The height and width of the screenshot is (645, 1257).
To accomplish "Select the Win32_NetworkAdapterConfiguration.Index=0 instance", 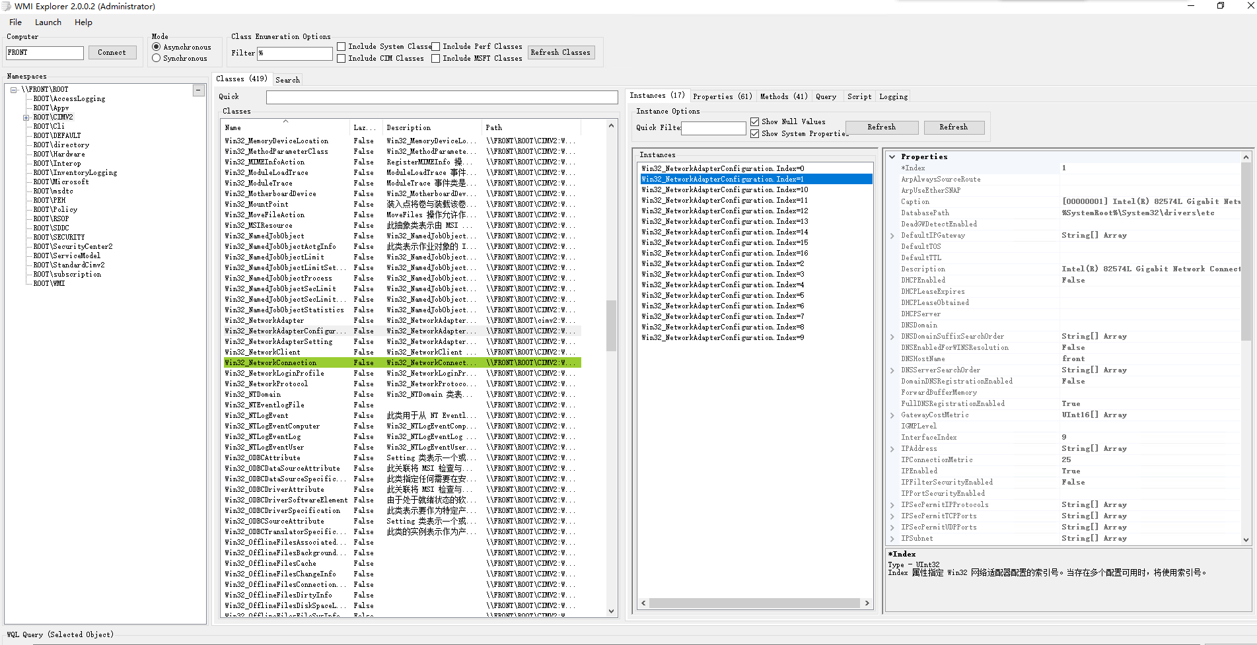I will [x=756, y=169].
